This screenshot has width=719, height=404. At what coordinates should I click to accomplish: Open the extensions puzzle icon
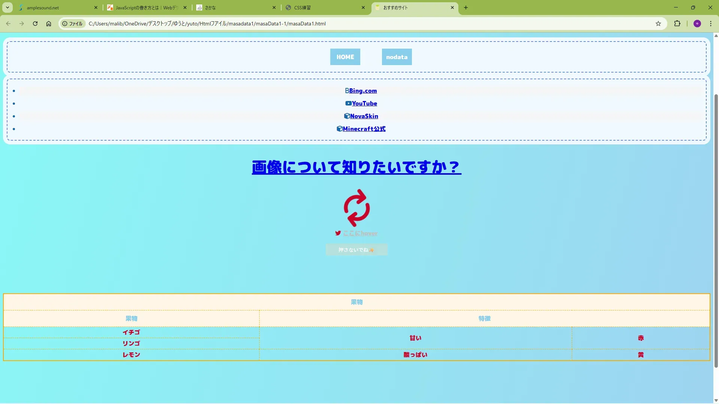(x=677, y=24)
